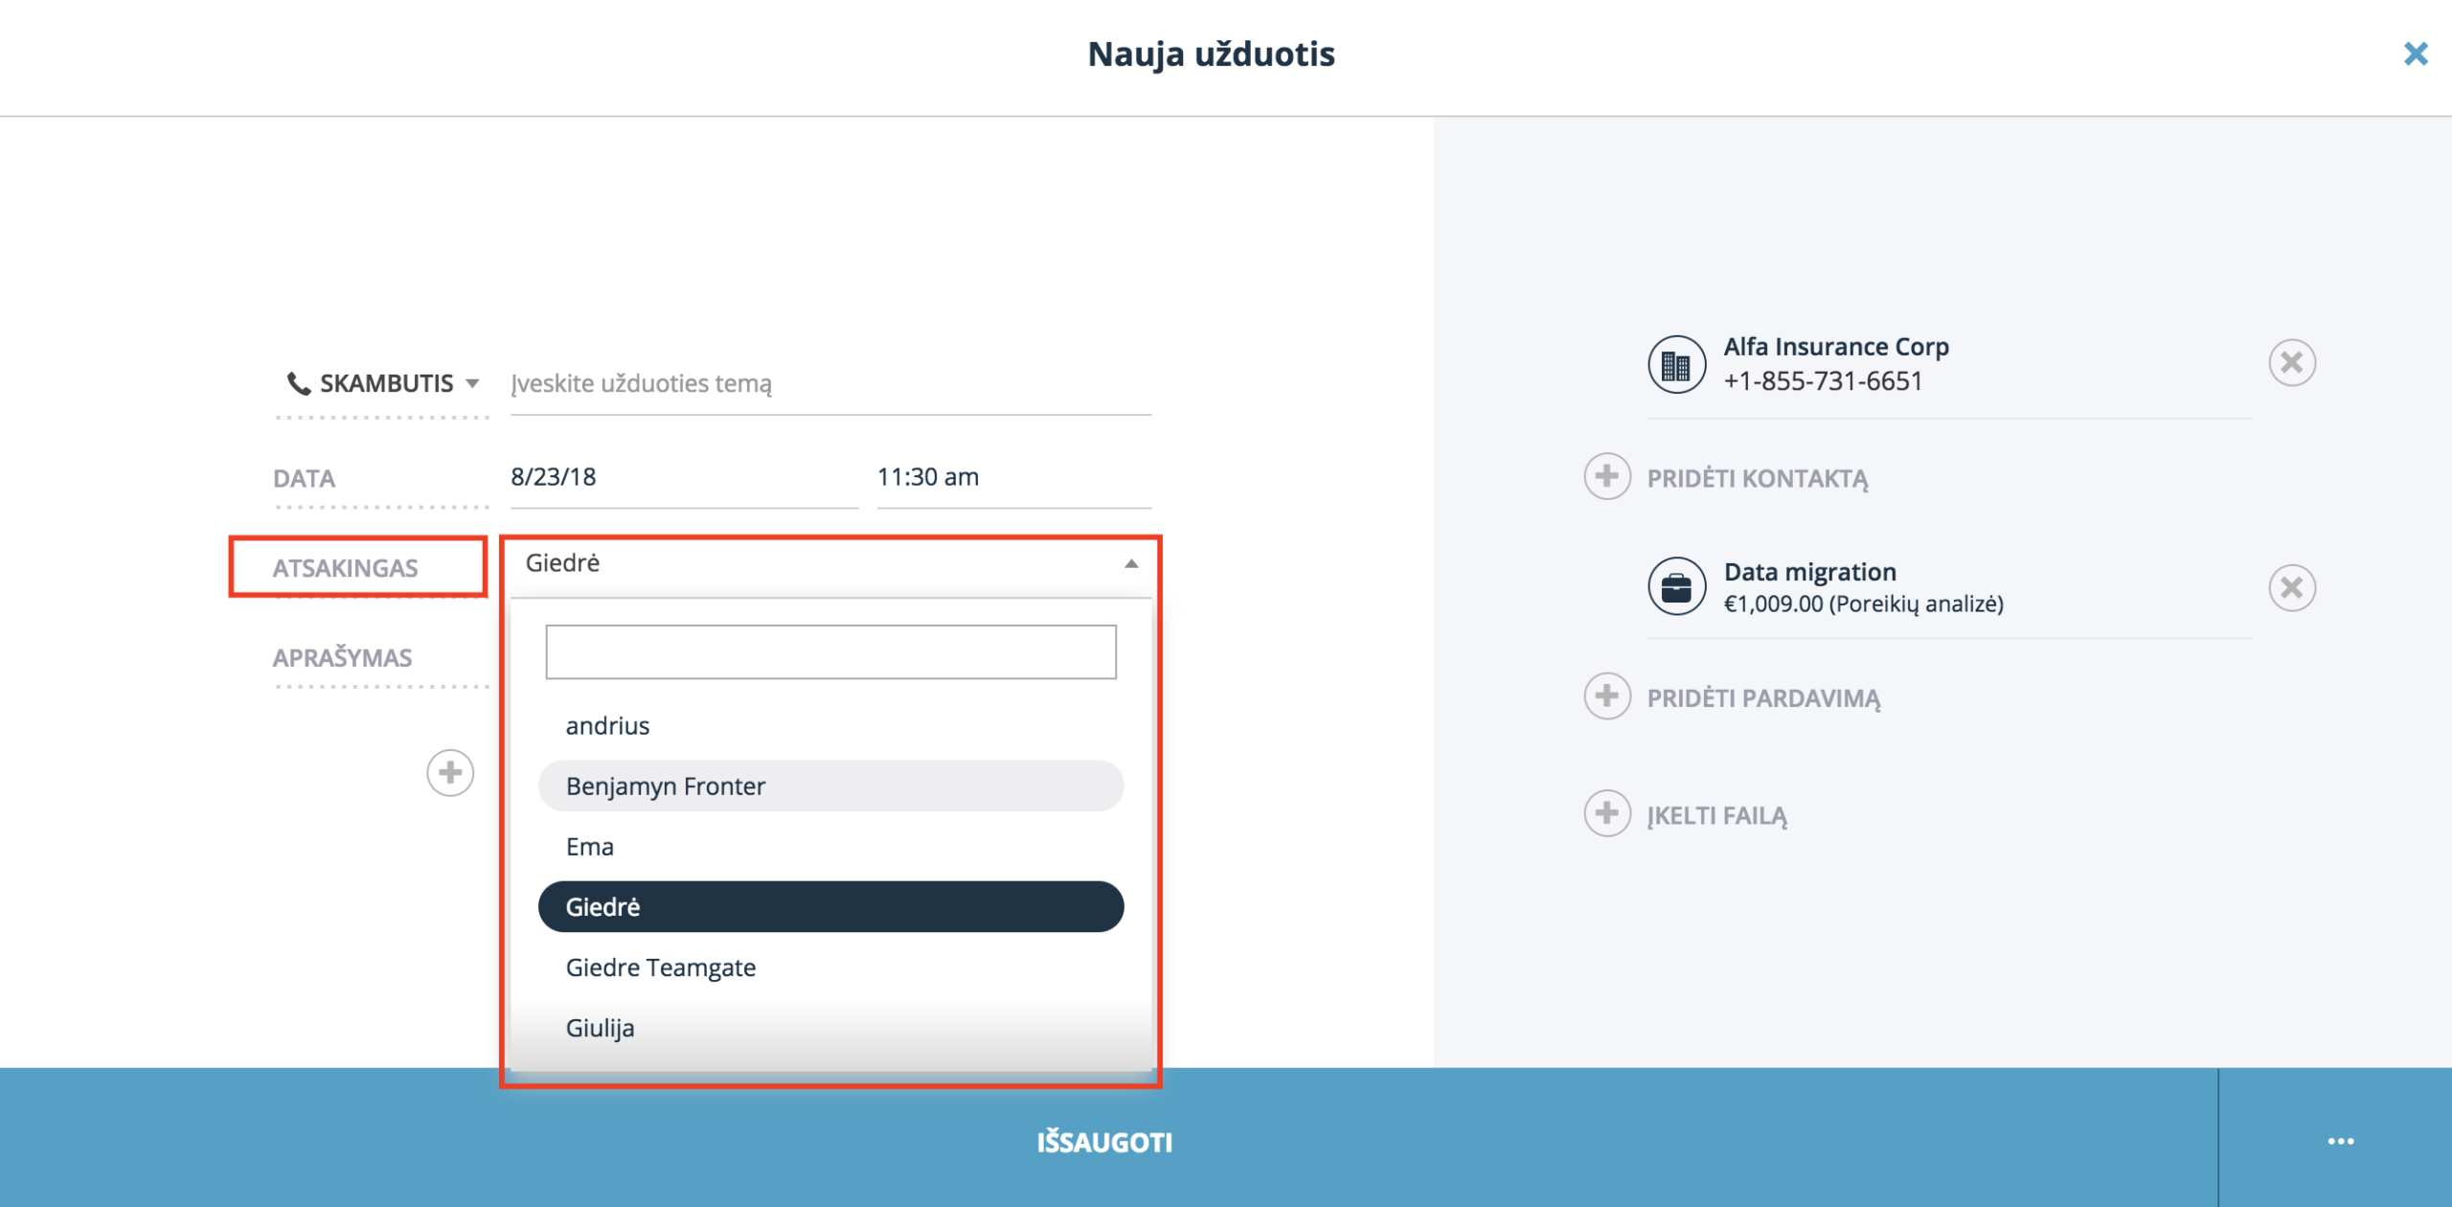The width and height of the screenshot is (2452, 1207).
Task: Open the three-dots more options menu
Action: (x=2340, y=1141)
